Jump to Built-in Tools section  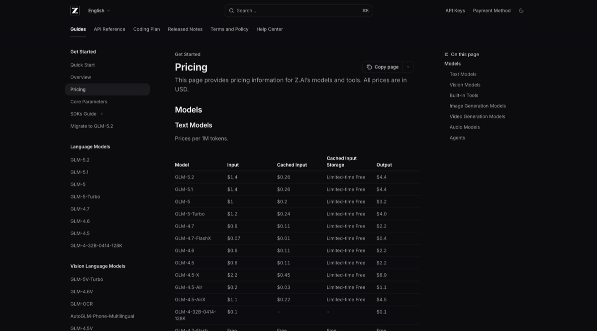point(464,95)
